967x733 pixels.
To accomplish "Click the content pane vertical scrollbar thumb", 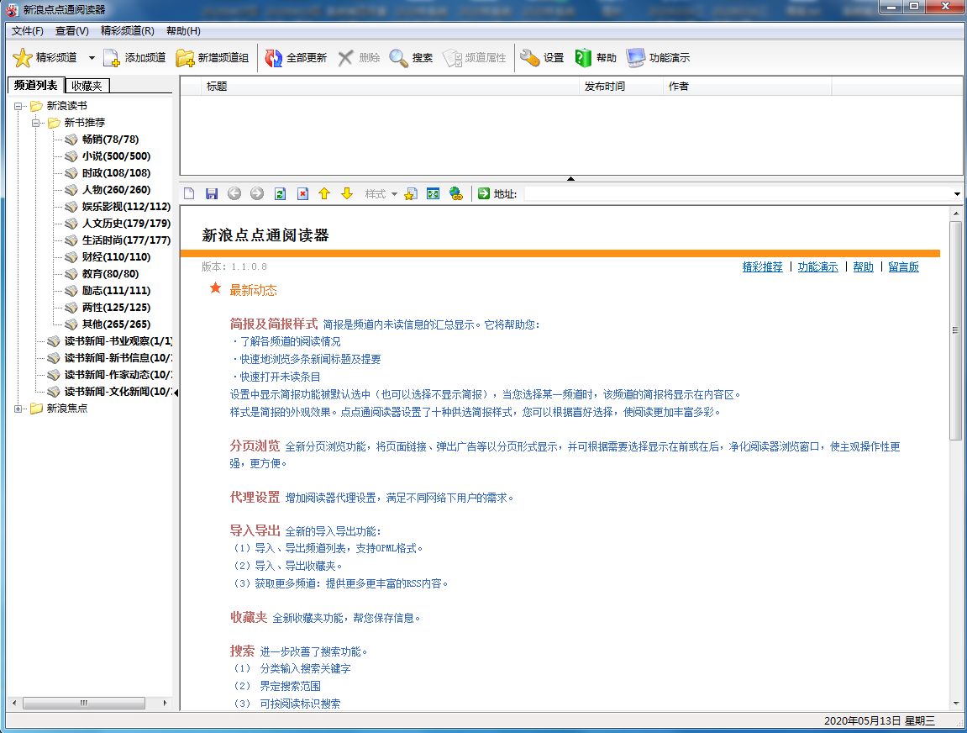I will click(x=956, y=330).
